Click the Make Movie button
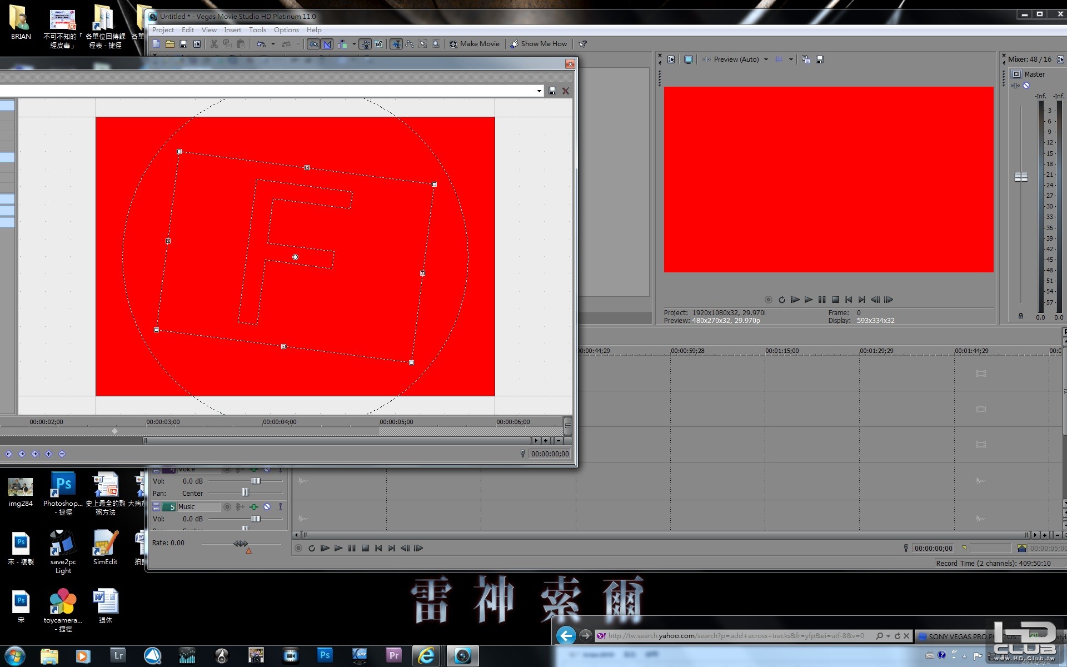The height and width of the screenshot is (667, 1067). coord(475,44)
